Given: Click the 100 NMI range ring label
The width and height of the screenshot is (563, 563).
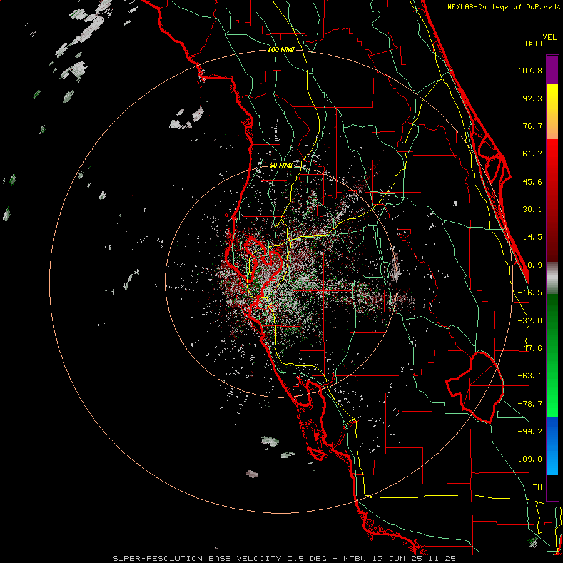Looking at the screenshot, I should pos(281,49).
